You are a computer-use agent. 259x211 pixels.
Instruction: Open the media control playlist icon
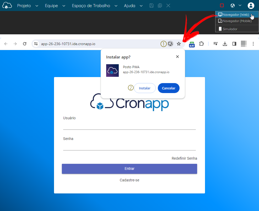(215, 44)
